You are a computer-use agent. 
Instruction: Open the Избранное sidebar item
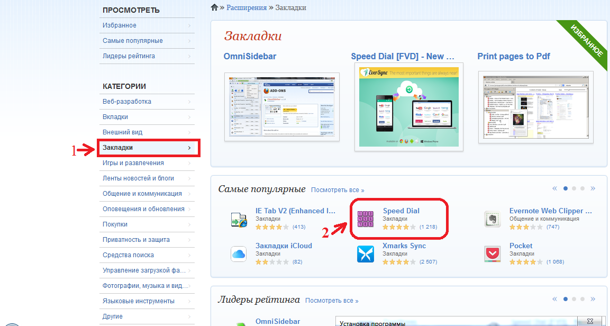click(147, 25)
